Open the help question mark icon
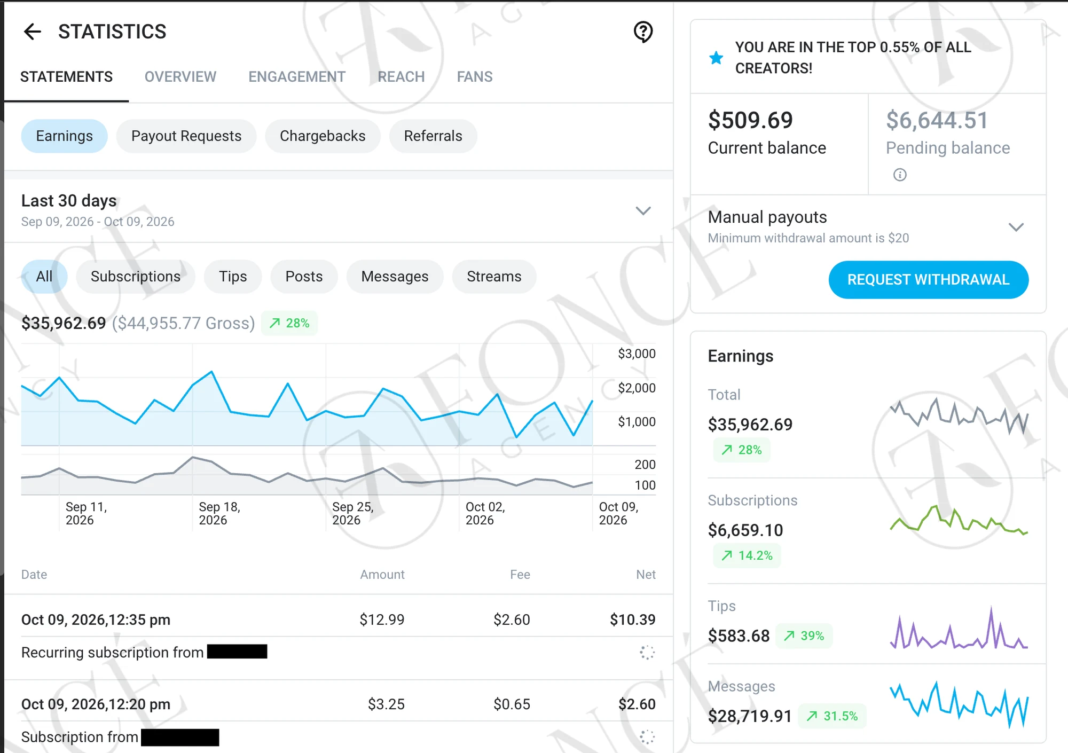Viewport: 1068px width, 753px height. pos(643,32)
